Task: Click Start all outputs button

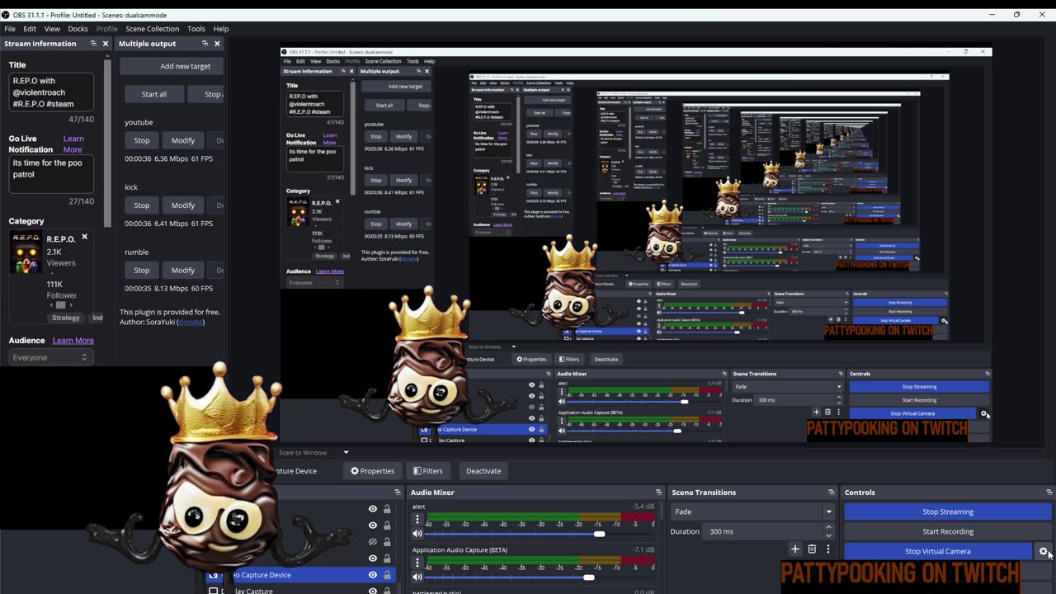Action: (153, 94)
